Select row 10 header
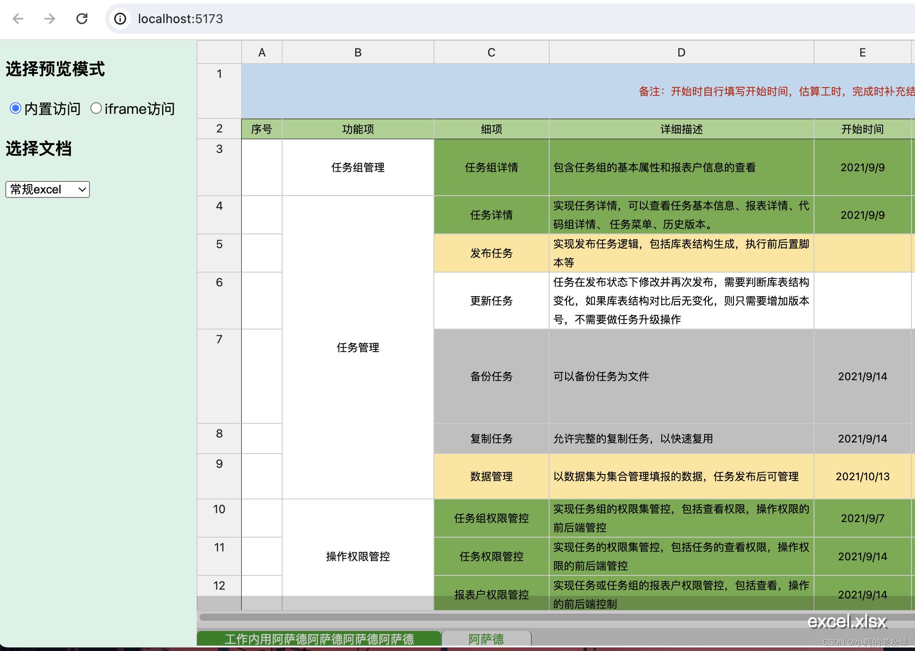Screen dimensions: 915x651 click(219, 518)
